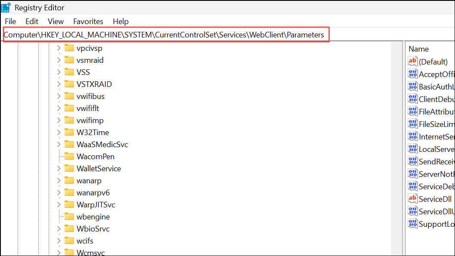Expand the WalletService tree node
This screenshot has width=455, height=256.
pos(59,169)
